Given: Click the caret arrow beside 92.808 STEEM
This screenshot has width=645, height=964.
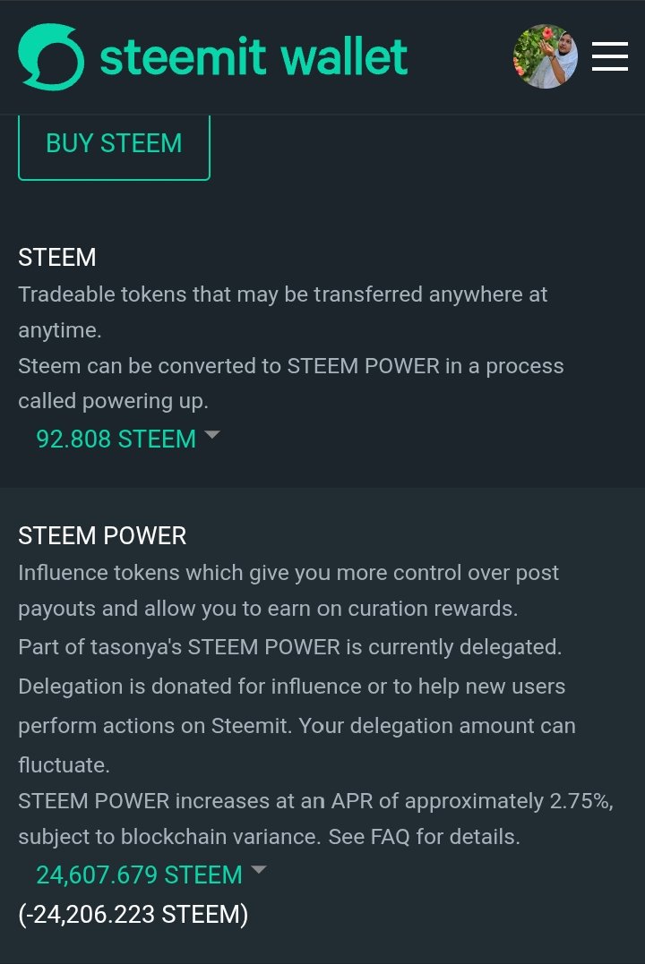Looking at the screenshot, I should 211,435.
